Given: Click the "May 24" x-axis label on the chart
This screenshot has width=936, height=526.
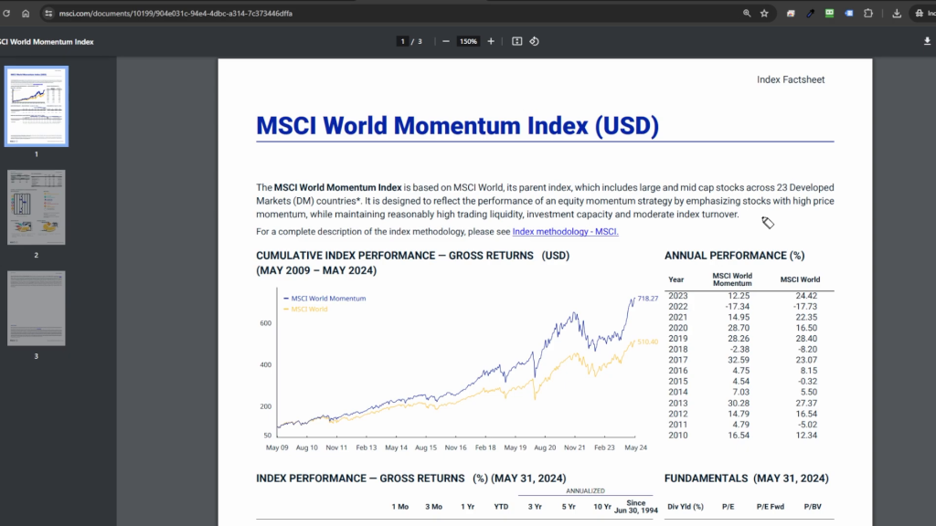Looking at the screenshot, I should coord(636,447).
